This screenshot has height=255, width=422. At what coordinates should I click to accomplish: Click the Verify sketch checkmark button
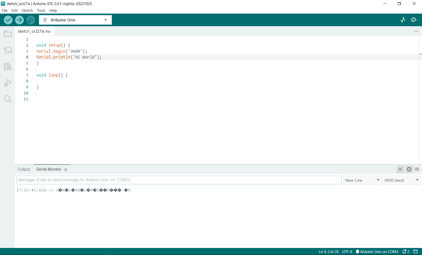(x=8, y=20)
